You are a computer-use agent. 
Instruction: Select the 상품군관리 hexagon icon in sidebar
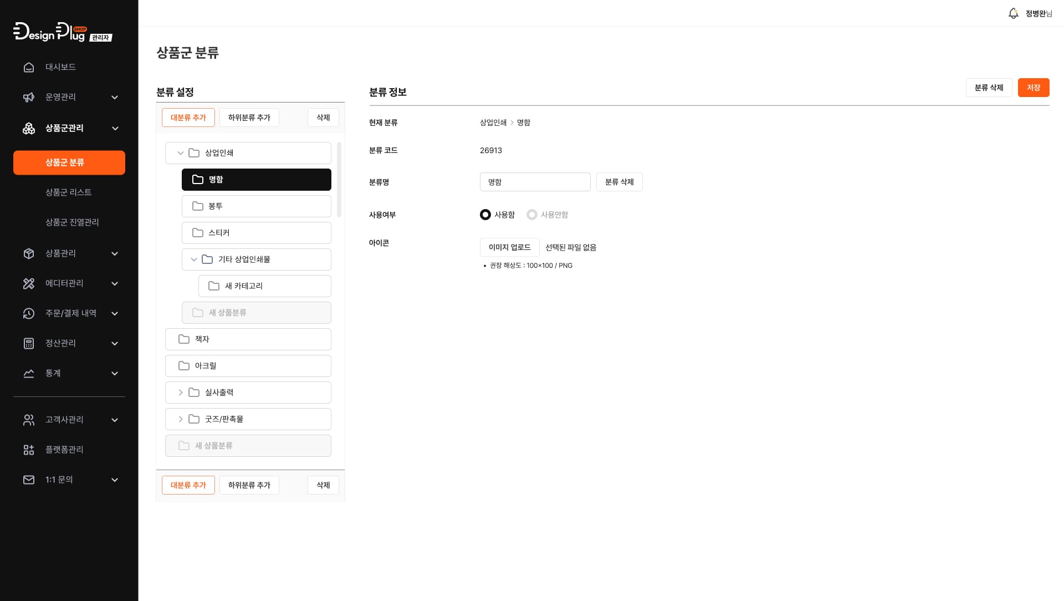29,128
